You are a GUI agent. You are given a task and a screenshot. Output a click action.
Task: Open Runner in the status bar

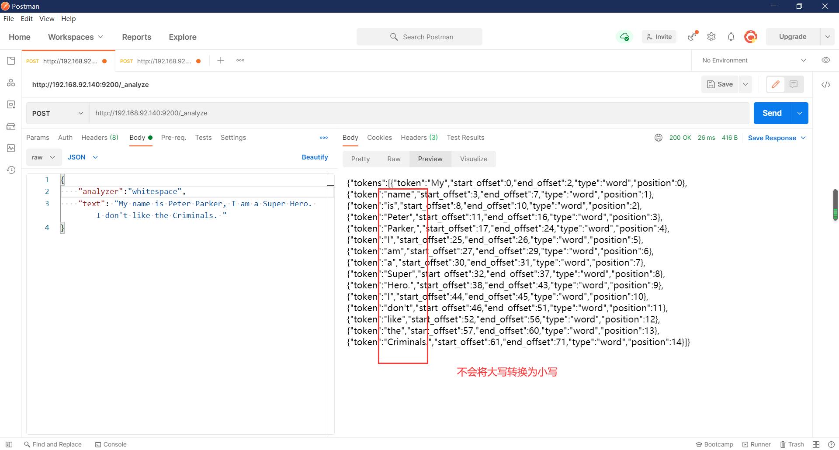(x=756, y=444)
